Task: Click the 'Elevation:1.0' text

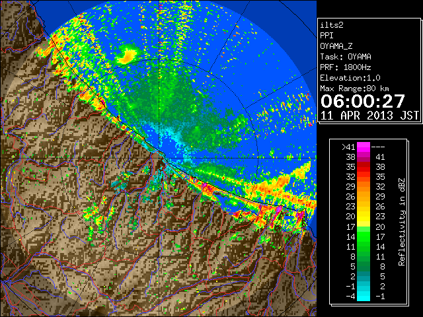Action: tap(350, 78)
